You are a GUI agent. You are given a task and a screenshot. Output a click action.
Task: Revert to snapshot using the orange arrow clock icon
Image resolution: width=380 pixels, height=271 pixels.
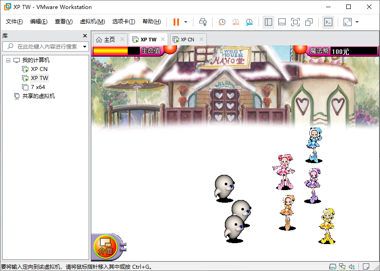click(x=236, y=22)
